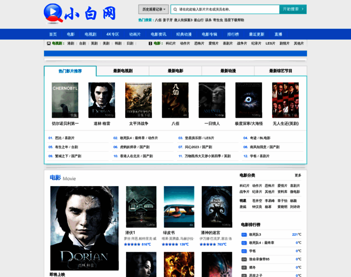Click the TV monitor icon beside 电视剧
The width and height of the screenshot is (351, 277).
click(48, 43)
